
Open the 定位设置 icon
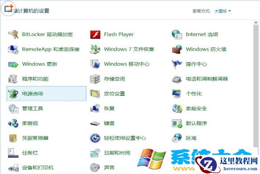point(95,94)
